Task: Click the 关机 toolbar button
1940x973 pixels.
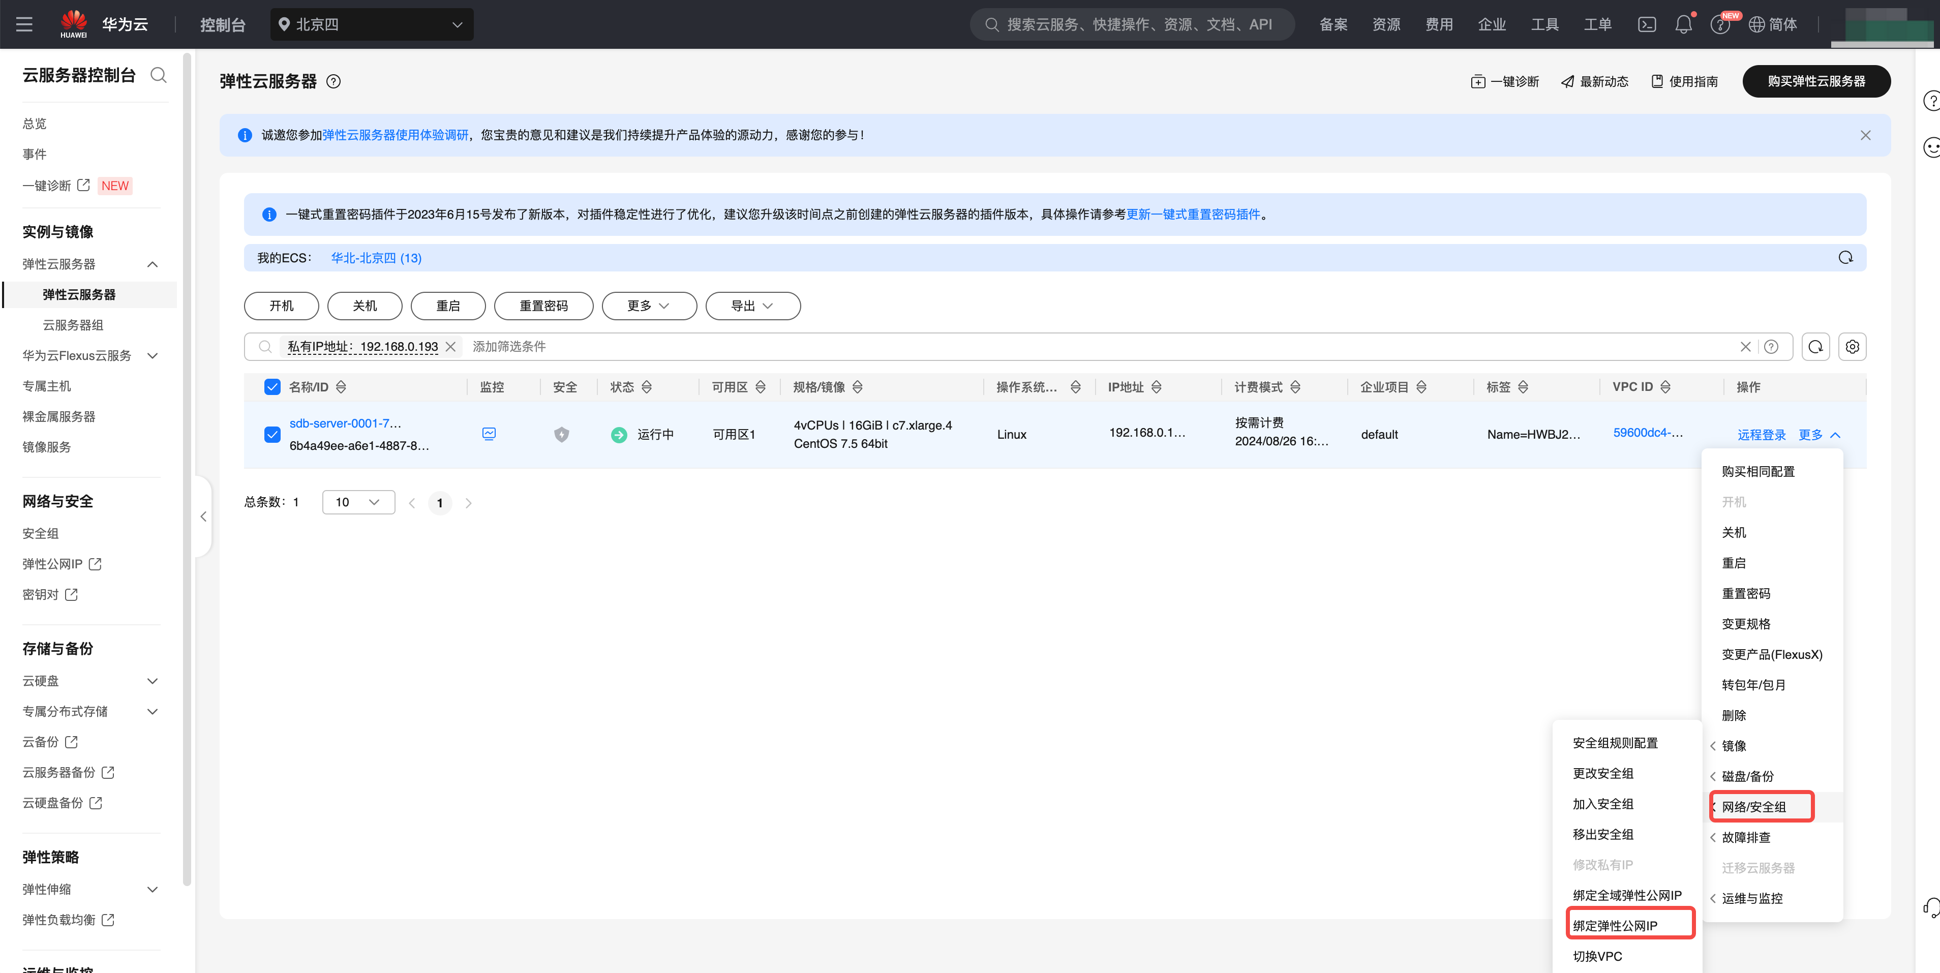Action: [365, 306]
